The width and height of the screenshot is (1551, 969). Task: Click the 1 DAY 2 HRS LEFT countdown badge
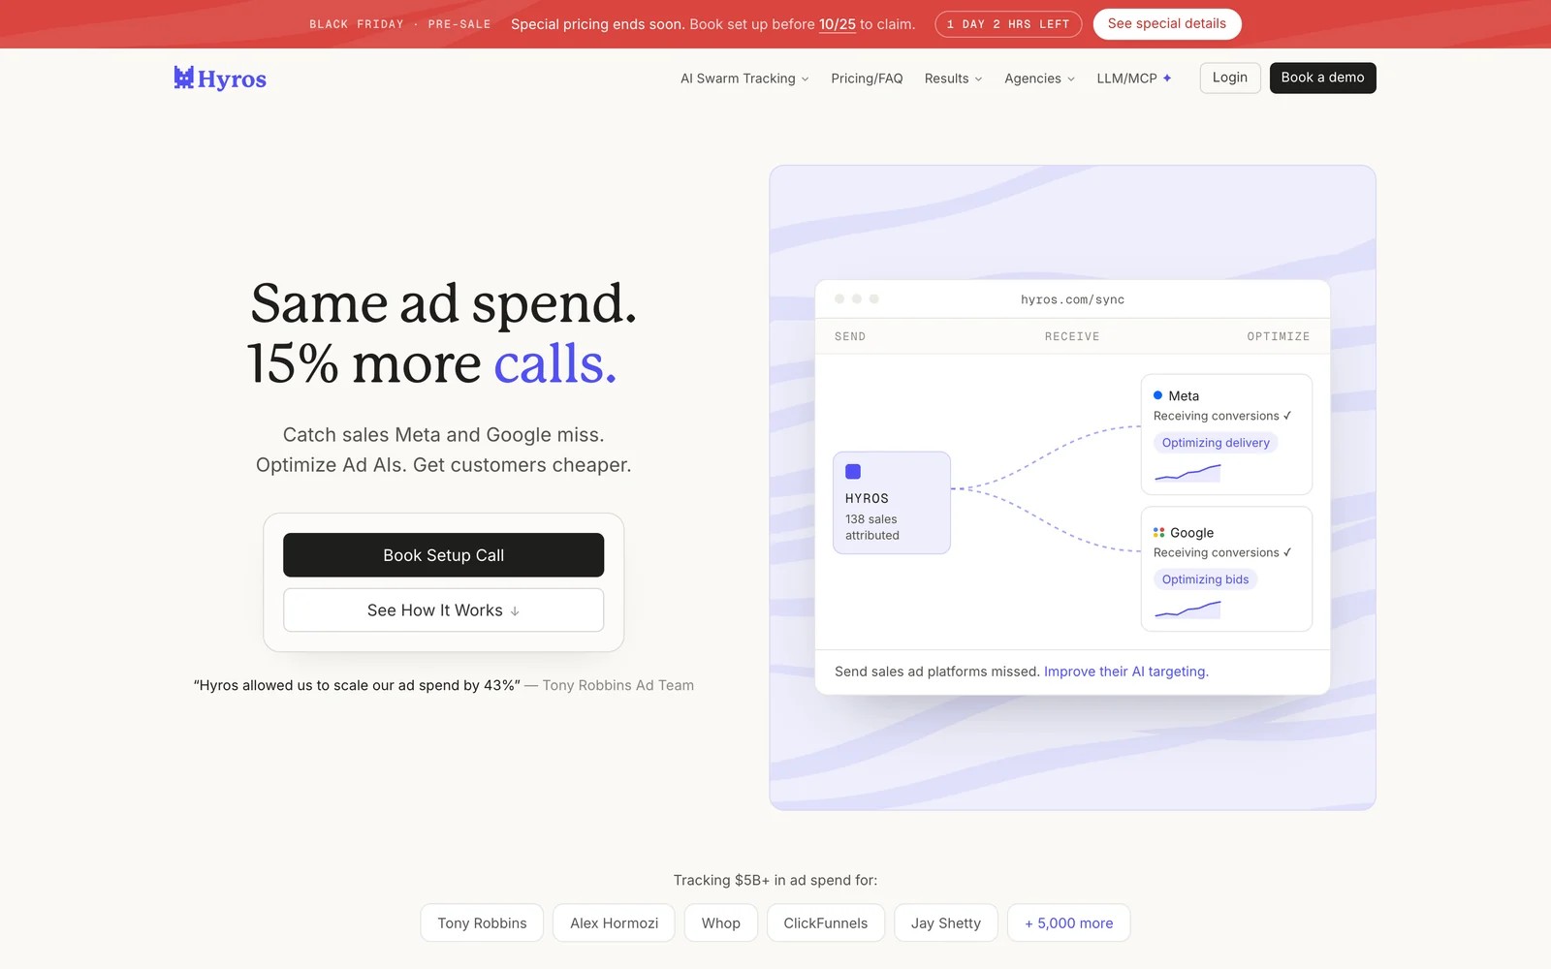click(x=1008, y=24)
